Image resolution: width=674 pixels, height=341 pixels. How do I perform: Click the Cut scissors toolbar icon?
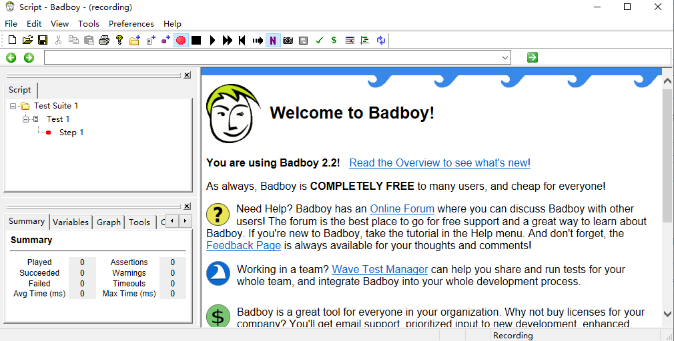pos(58,41)
